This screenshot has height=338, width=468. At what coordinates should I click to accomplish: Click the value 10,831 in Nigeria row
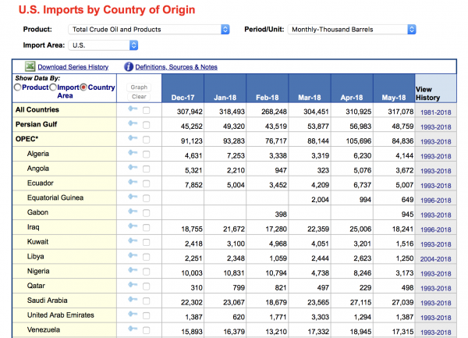click(234, 273)
